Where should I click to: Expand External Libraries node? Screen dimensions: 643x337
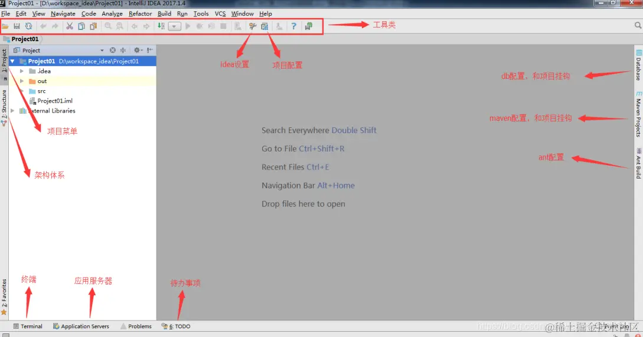click(13, 111)
